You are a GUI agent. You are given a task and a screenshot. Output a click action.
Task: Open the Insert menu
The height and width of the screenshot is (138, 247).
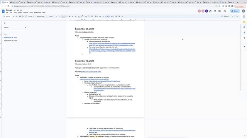tap(20, 13)
